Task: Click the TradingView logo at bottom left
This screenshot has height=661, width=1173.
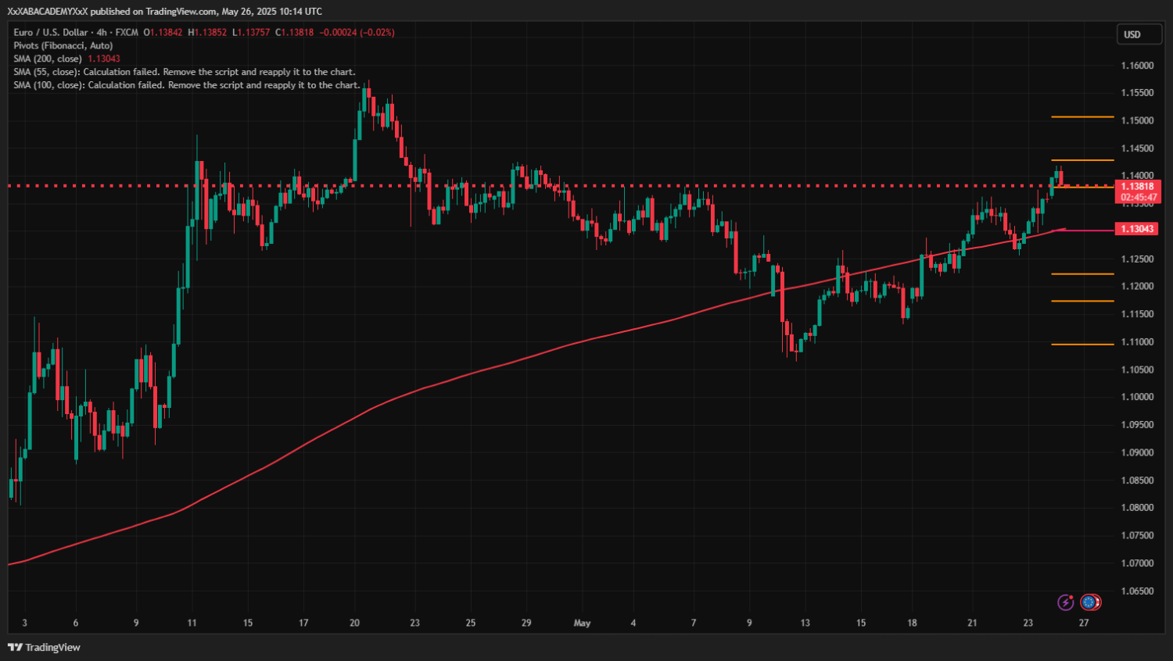Action: 45,647
